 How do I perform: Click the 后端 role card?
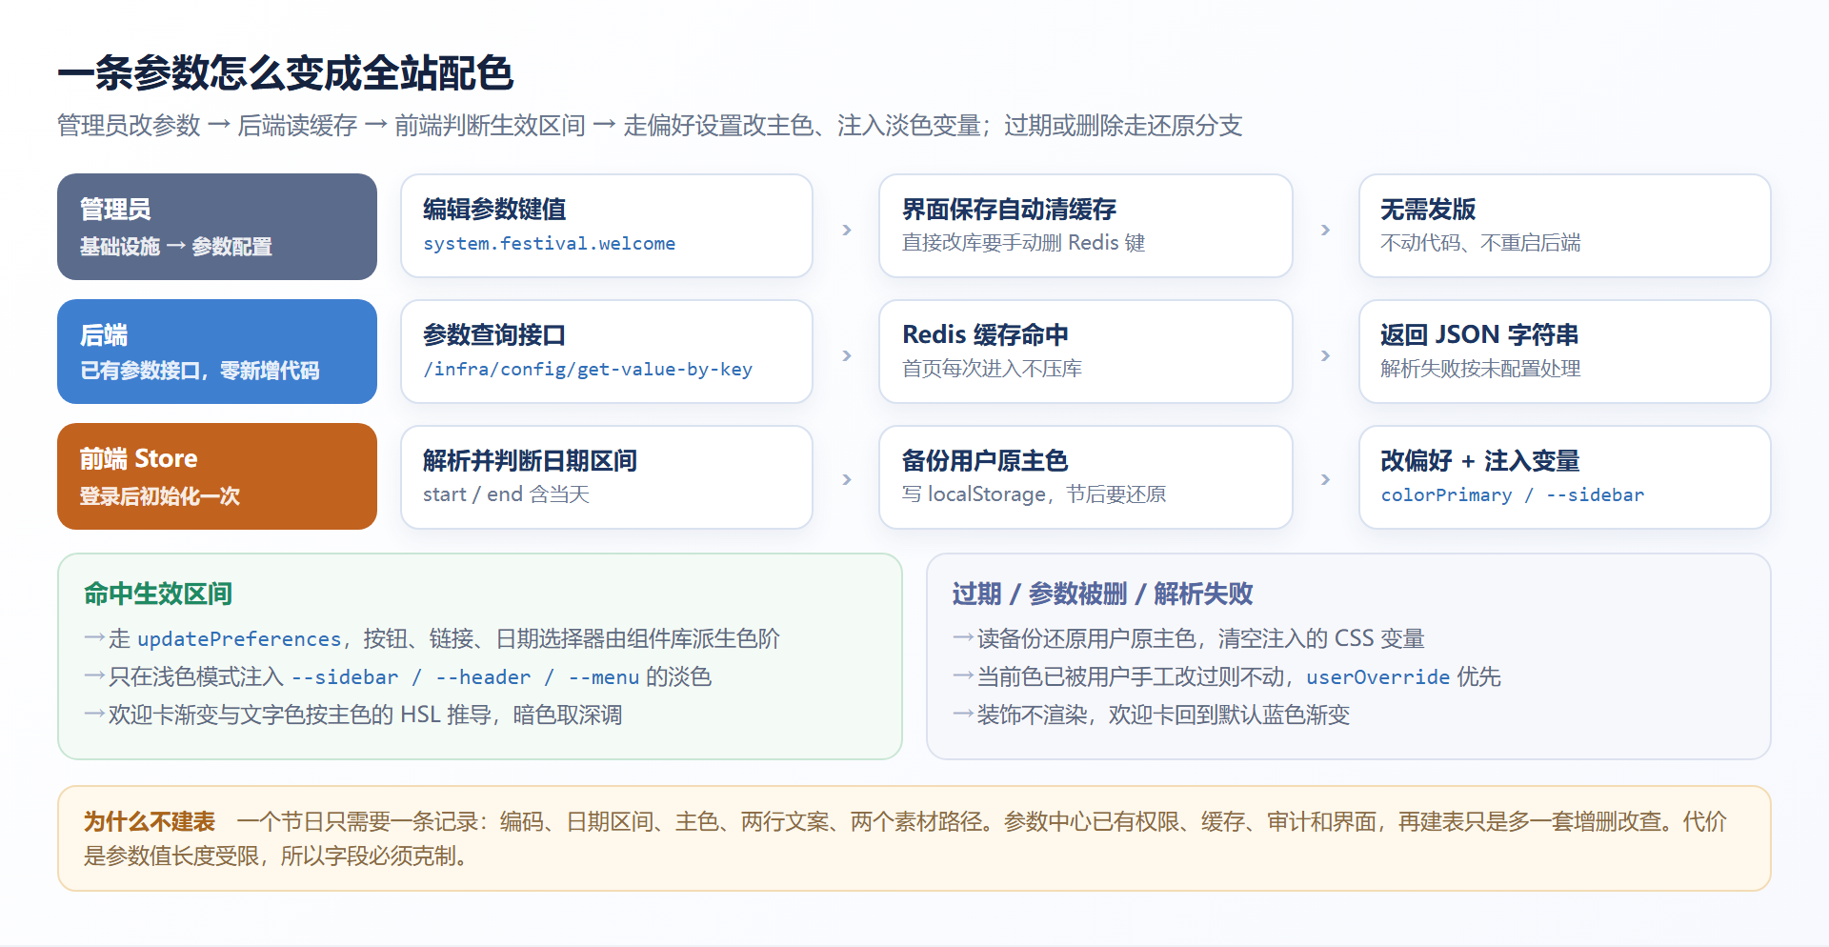[x=217, y=352]
